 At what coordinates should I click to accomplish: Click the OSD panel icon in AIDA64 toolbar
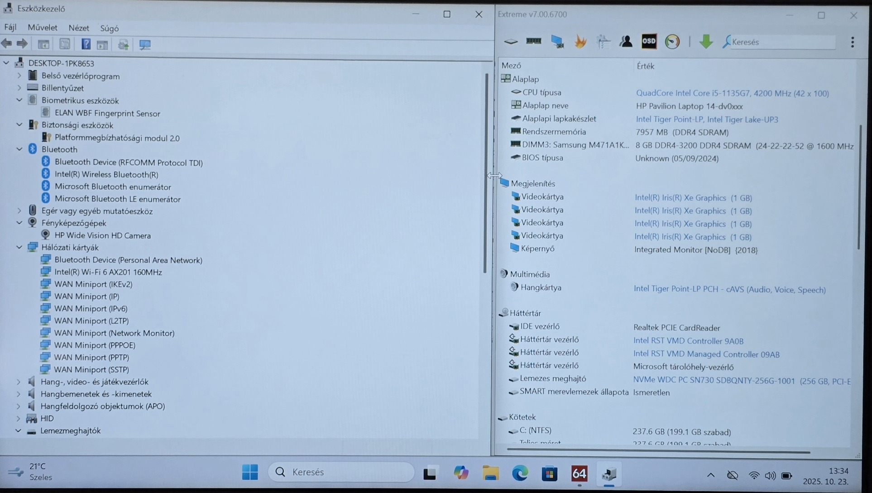tap(649, 42)
